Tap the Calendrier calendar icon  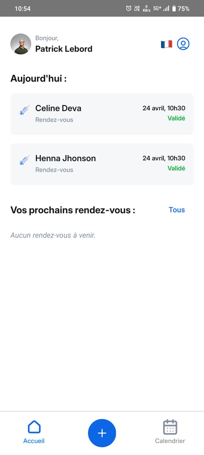tap(170, 427)
